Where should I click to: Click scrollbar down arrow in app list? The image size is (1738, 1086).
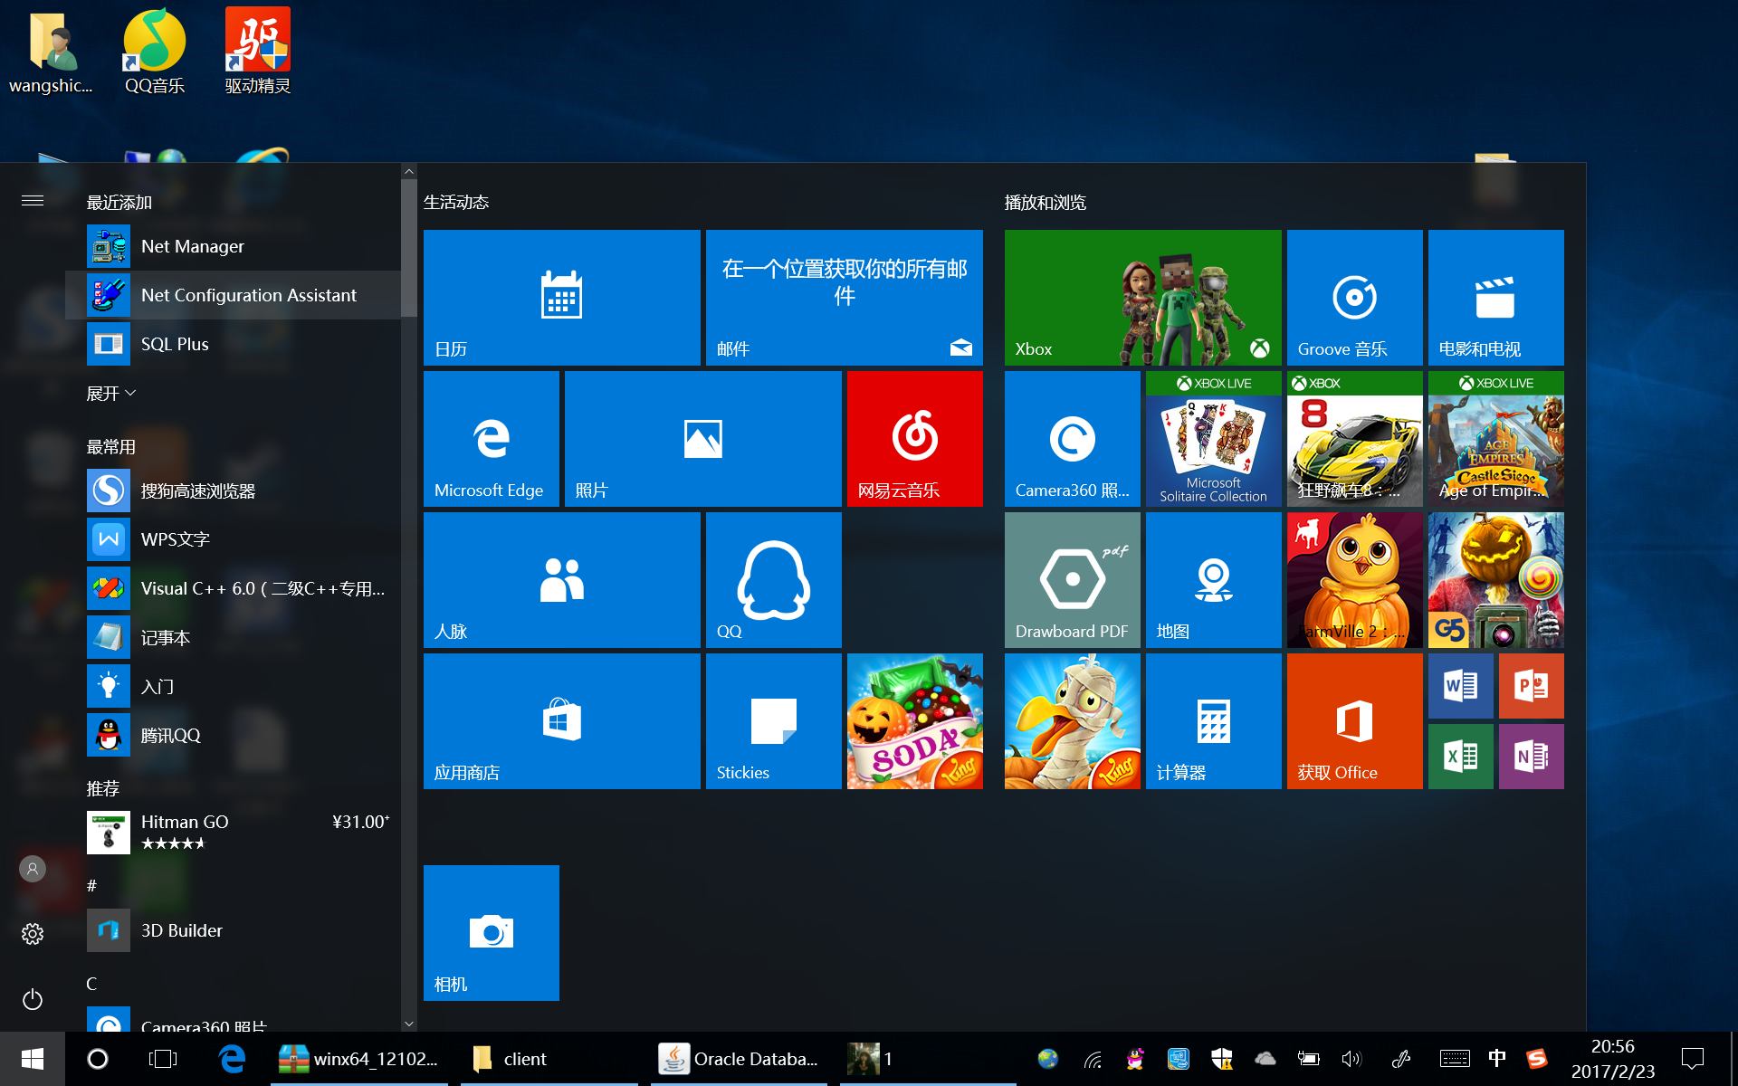(x=409, y=1024)
